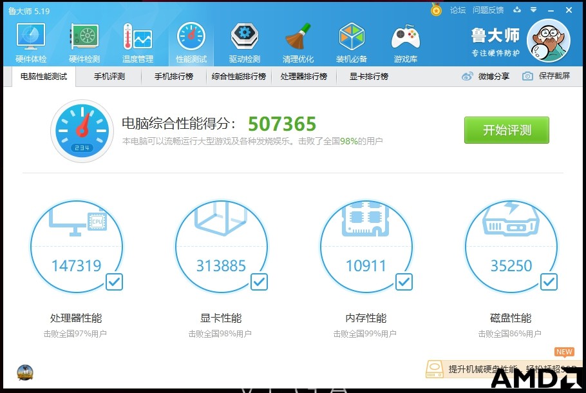Click the 微博分享 share link
The image size is (586, 393).
coord(494,76)
